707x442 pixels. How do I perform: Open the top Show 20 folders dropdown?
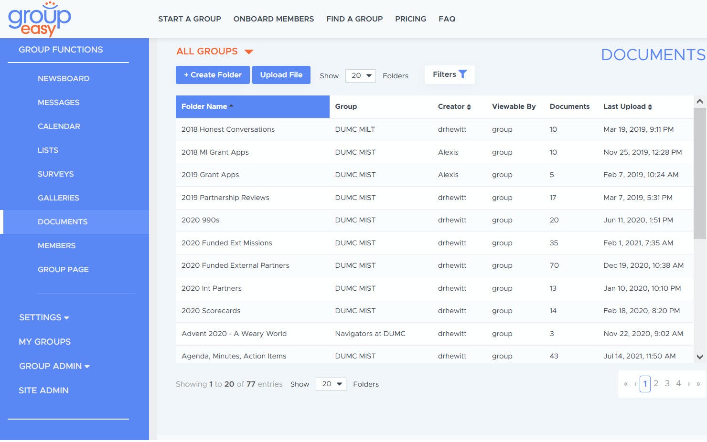click(361, 75)
